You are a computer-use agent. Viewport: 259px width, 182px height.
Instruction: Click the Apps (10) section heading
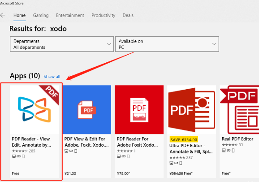(25, 76)
